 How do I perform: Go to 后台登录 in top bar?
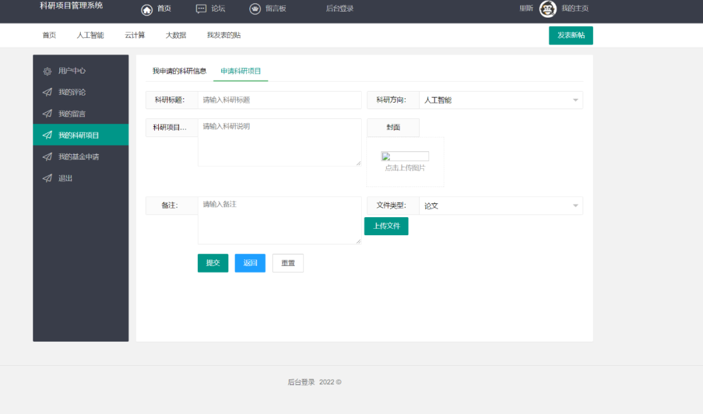(340, 8)
